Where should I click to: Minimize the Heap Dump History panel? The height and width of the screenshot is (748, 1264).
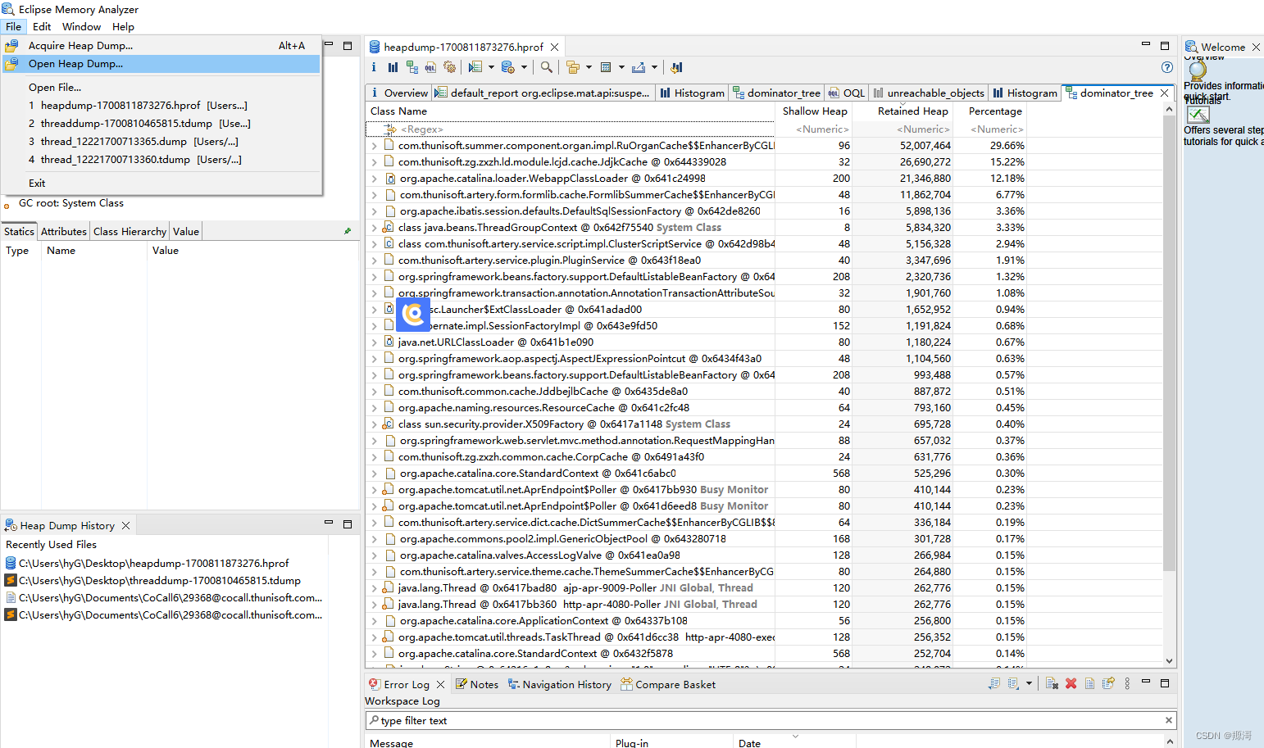(329, 523)
